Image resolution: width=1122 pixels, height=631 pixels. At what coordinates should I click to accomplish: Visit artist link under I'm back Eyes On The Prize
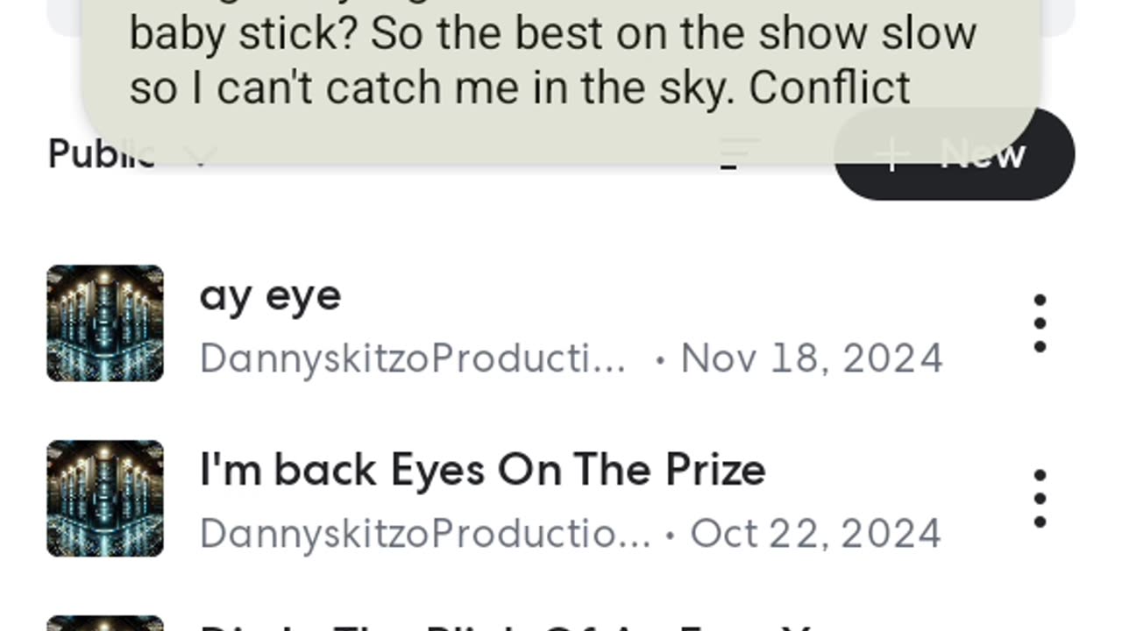(x=424, y=534)
